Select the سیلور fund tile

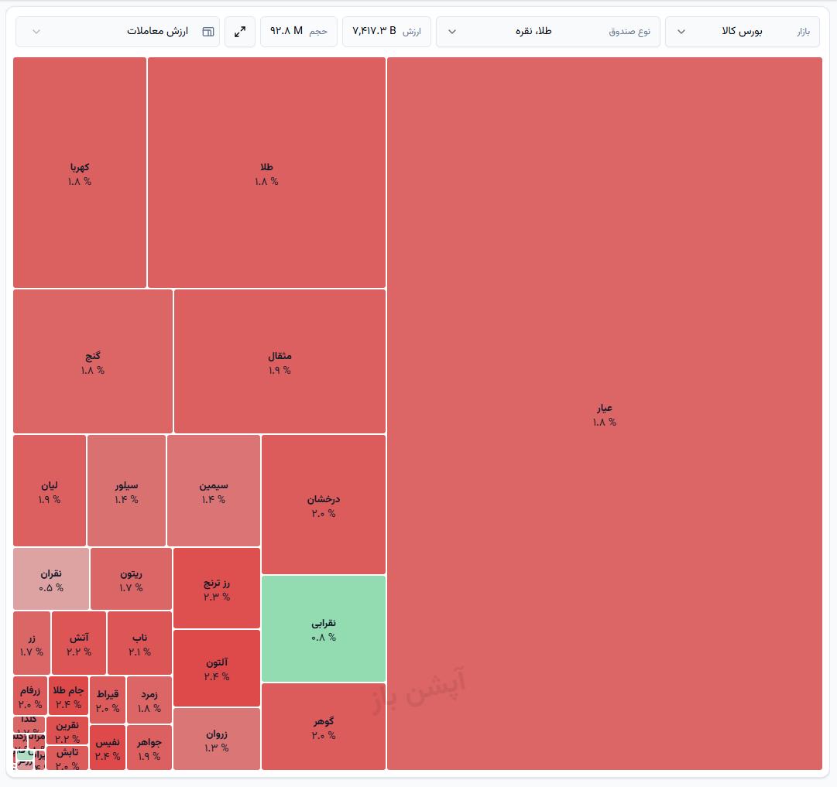(x=126, y=491)
